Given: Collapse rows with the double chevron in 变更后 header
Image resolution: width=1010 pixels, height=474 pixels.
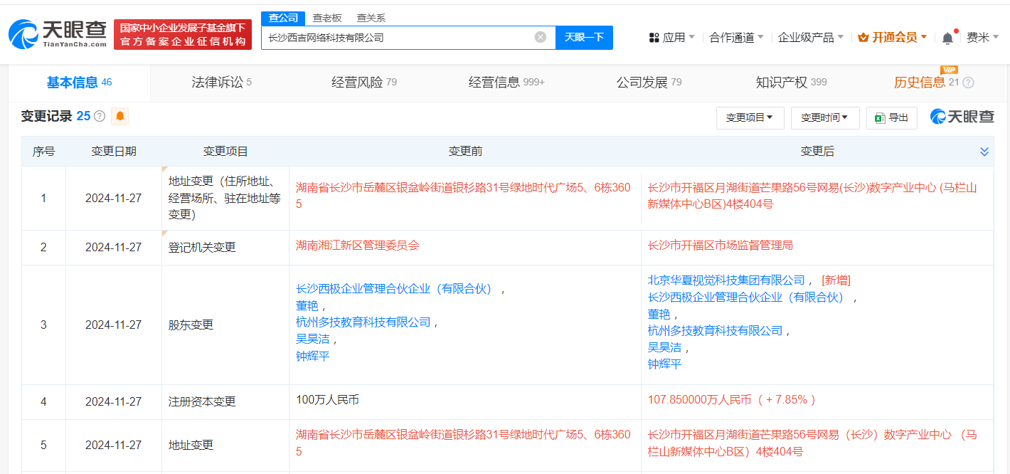Looking at the screenshot, I should [x=984, y=151].
